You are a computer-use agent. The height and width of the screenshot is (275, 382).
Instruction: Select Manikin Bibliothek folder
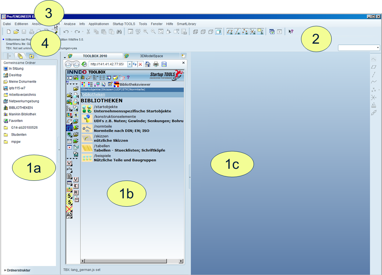(x=20, y=114)
